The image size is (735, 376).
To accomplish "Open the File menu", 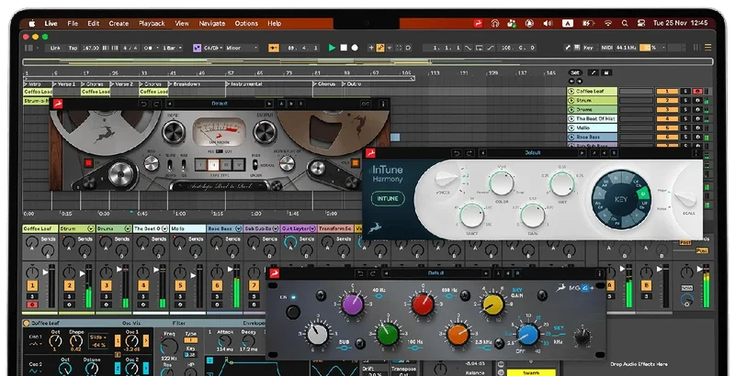I will click(73, 23).
